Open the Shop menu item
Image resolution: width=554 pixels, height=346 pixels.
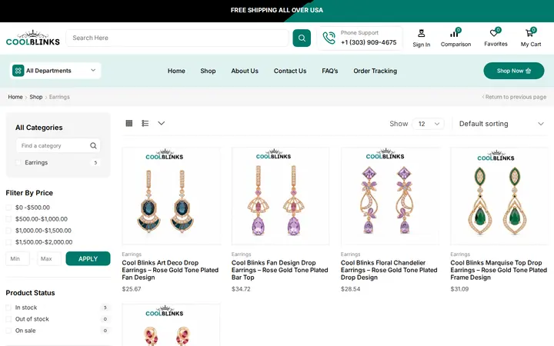(x=208, y=71)
